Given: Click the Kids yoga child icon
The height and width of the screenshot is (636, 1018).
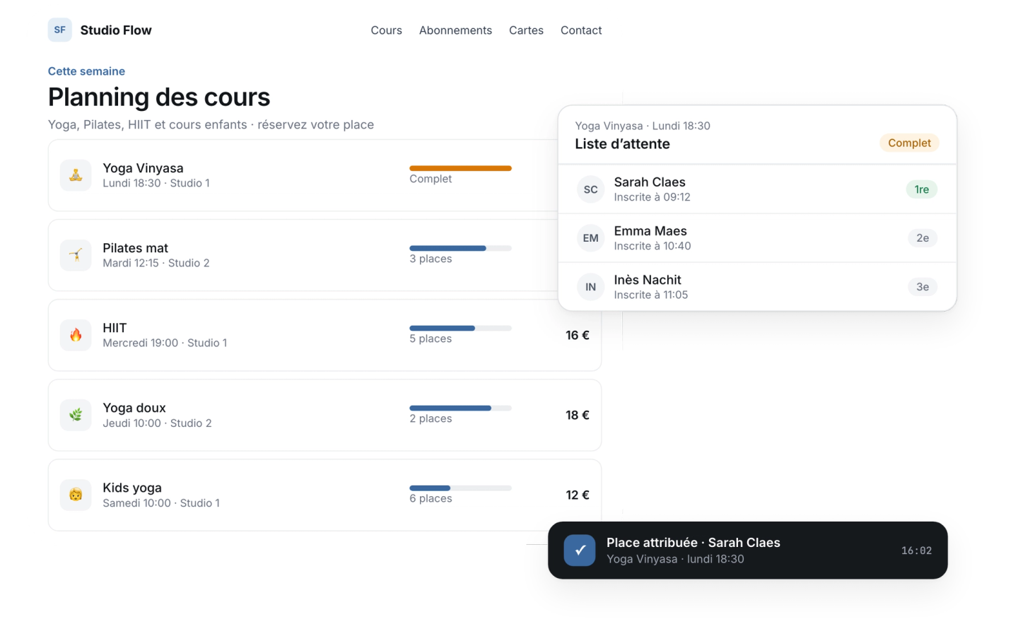Looking at the screenshot, I should (76, 495).
